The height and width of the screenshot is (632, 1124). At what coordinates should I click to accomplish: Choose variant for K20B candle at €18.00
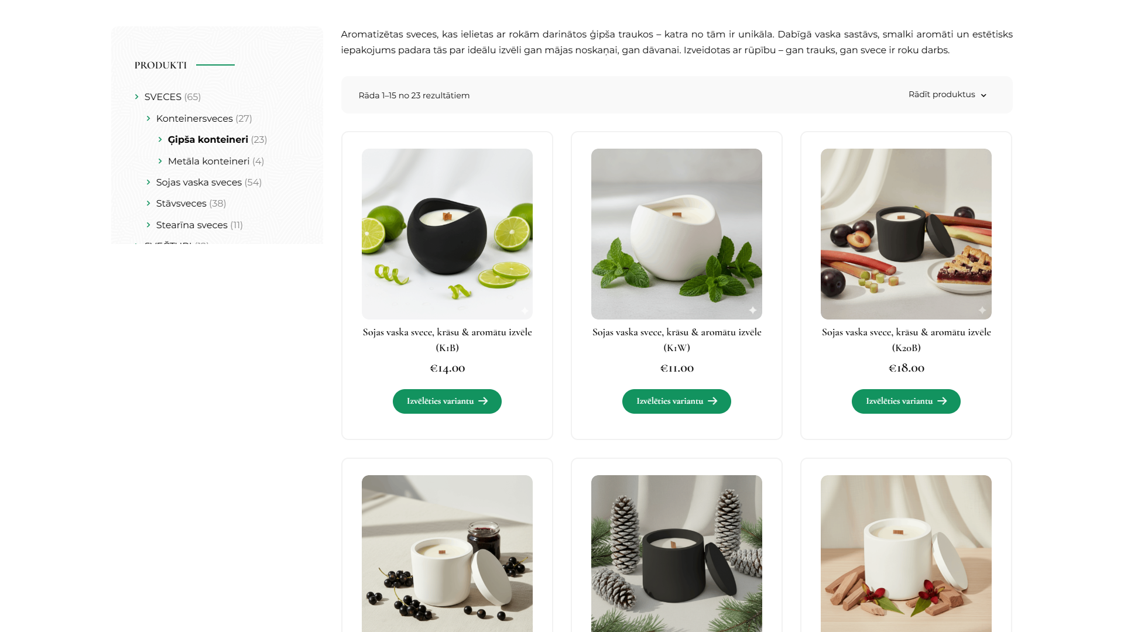point(906,401)
